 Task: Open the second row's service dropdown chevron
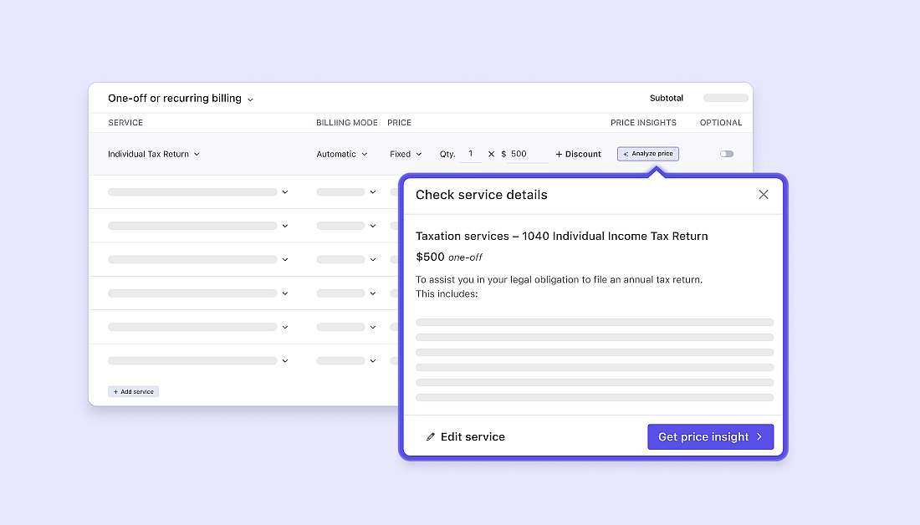click(x=284, y=191)
